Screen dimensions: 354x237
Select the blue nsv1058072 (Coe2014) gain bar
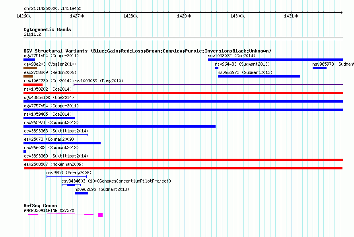[x=275, y=60]
